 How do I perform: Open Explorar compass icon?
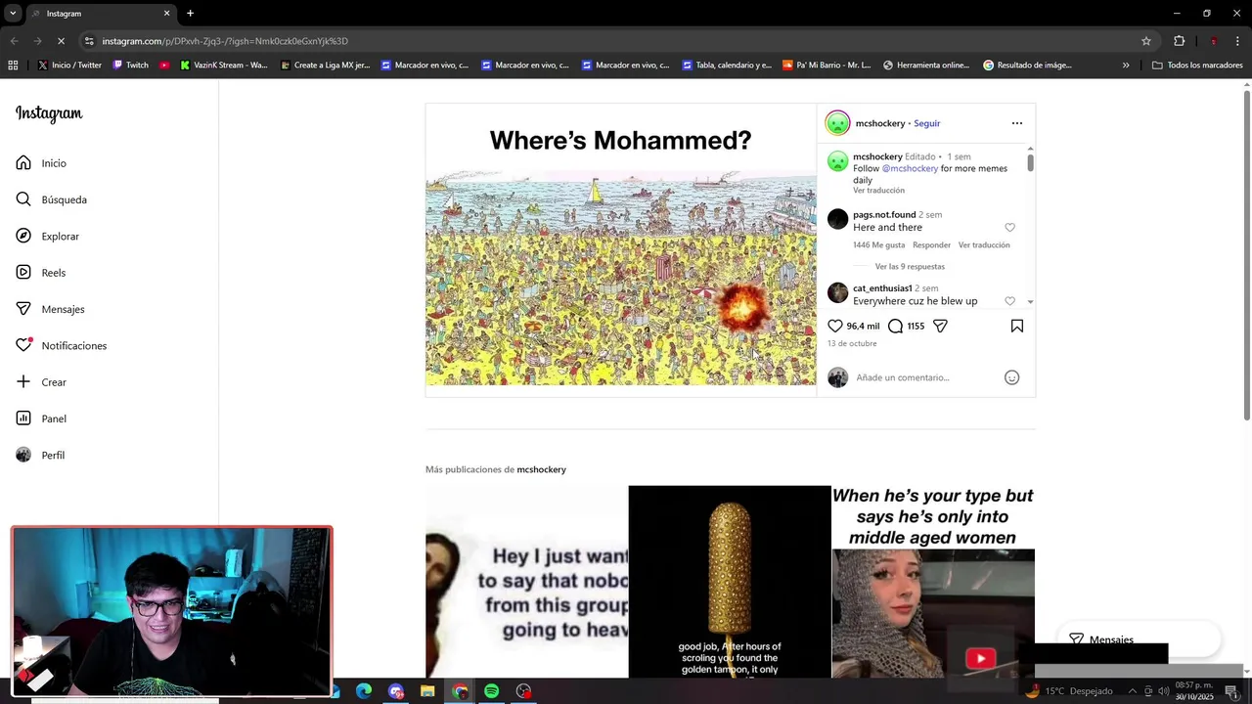pos(23,236)
